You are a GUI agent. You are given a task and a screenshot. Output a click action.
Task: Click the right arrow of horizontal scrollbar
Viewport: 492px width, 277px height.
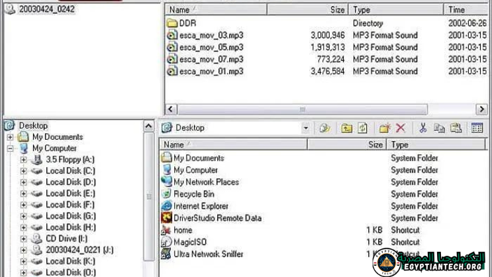481,109
